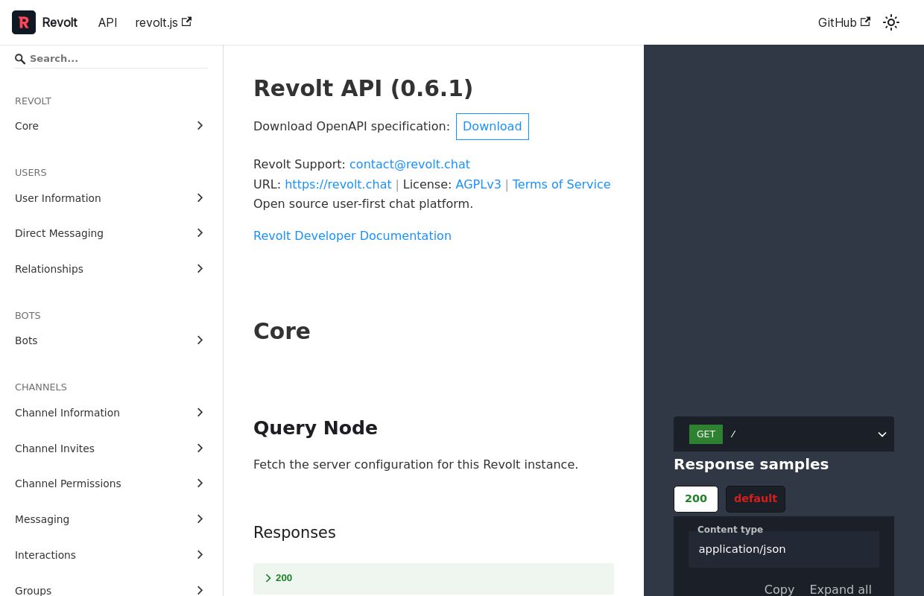Toggle the light/dark theme sun icon
924x596 pixels.
(891, 22)
